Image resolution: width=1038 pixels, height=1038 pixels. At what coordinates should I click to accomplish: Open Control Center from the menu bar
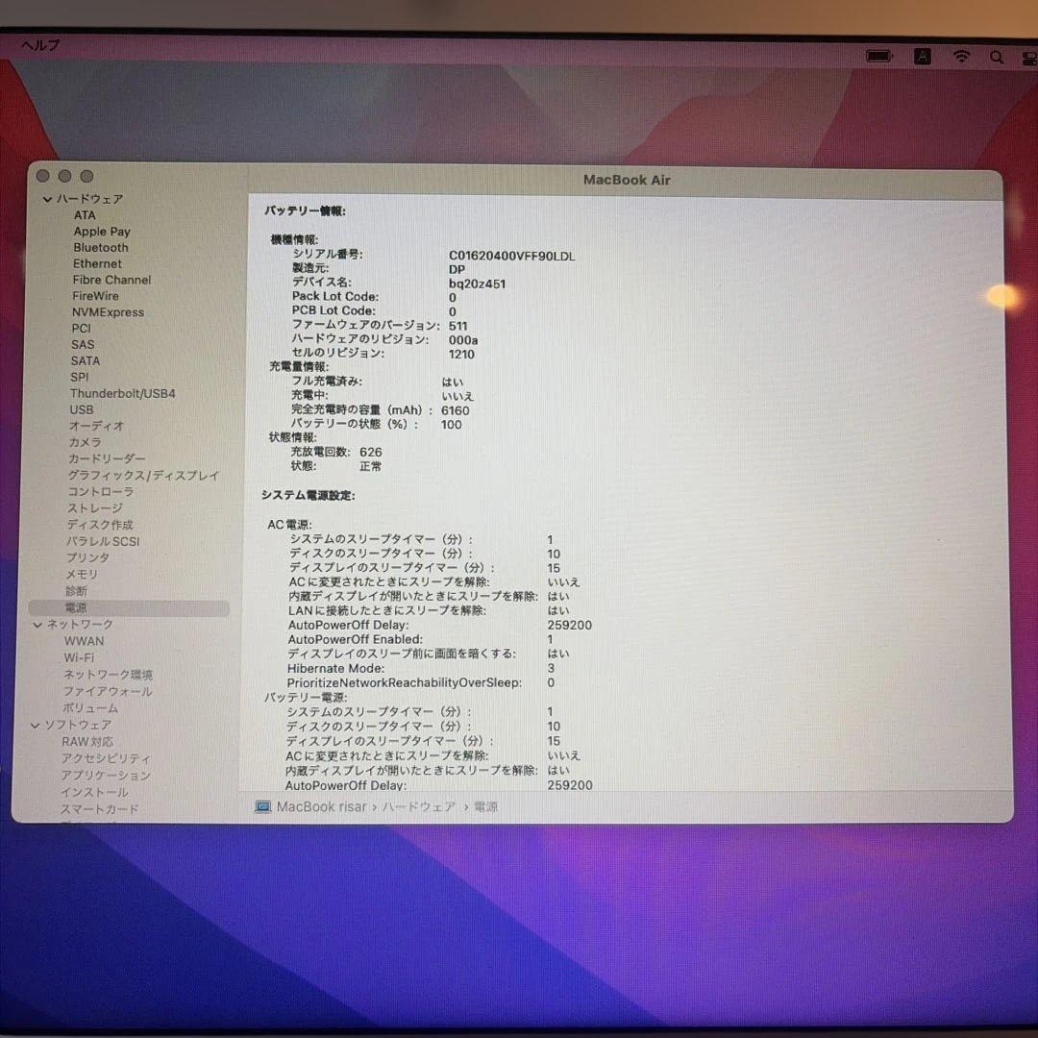[1030, 57]
